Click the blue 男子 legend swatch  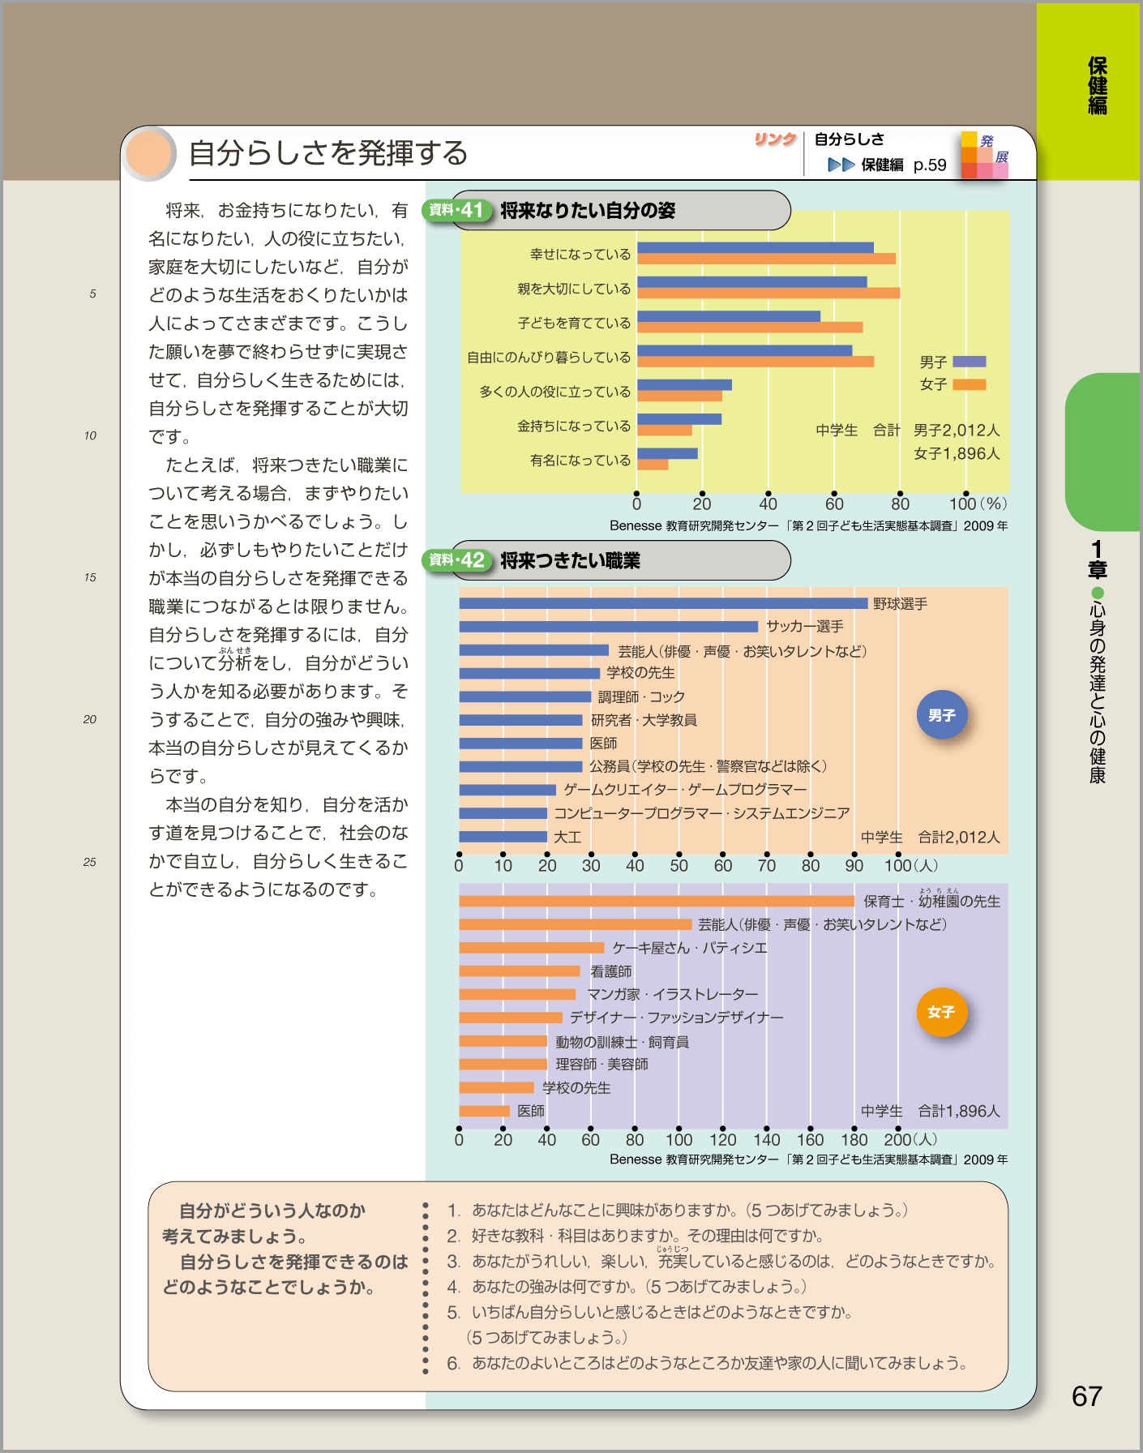tap(970, 362)
